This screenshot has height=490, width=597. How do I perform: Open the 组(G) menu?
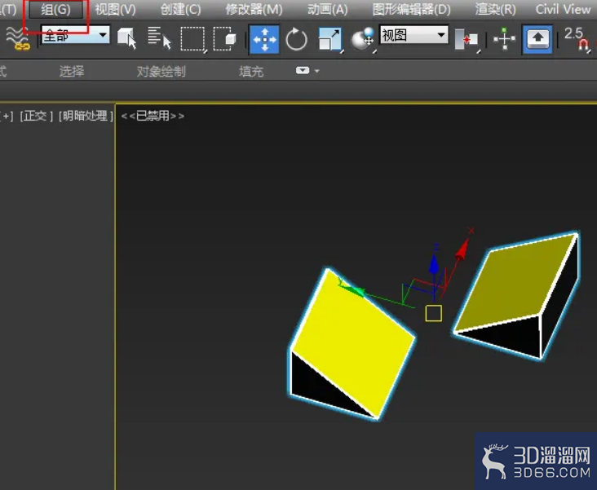pos(56,10)
